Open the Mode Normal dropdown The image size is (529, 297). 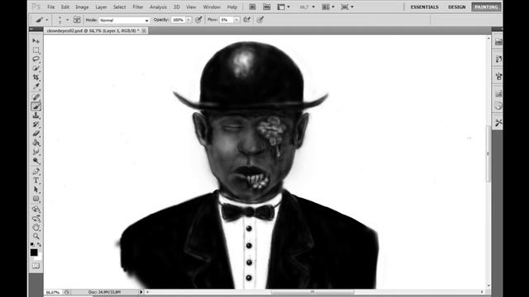[x=124, y=20]
